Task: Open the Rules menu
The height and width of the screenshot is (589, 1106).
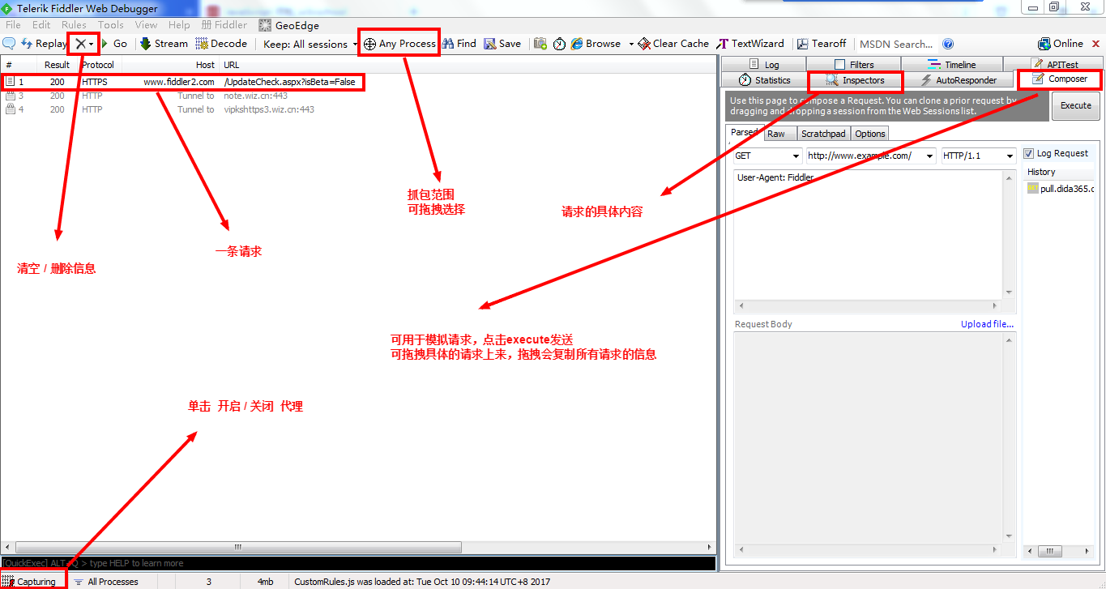Action: [x=74, y=25]
